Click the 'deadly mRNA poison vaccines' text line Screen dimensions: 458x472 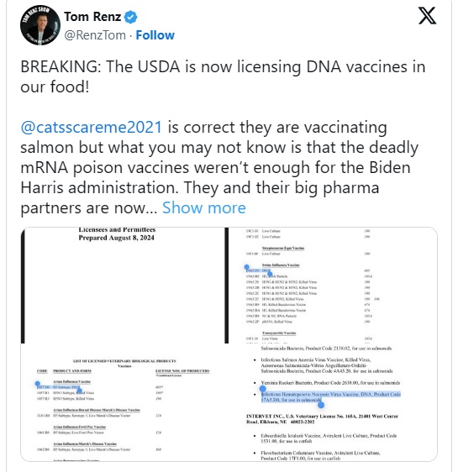point(215,167)
